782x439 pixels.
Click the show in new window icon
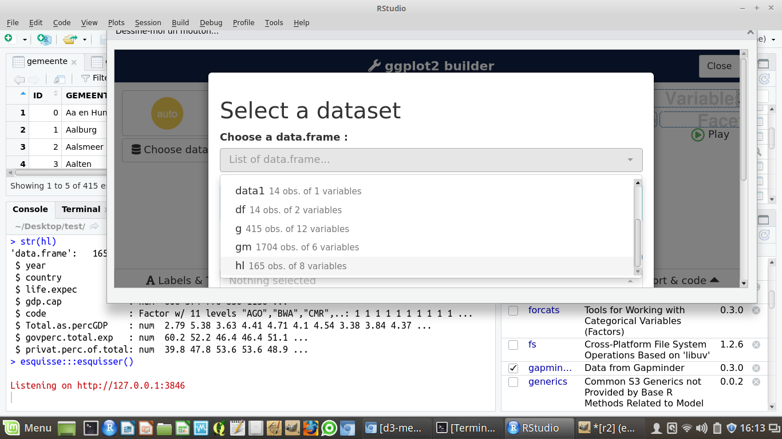tap(60, 79)
